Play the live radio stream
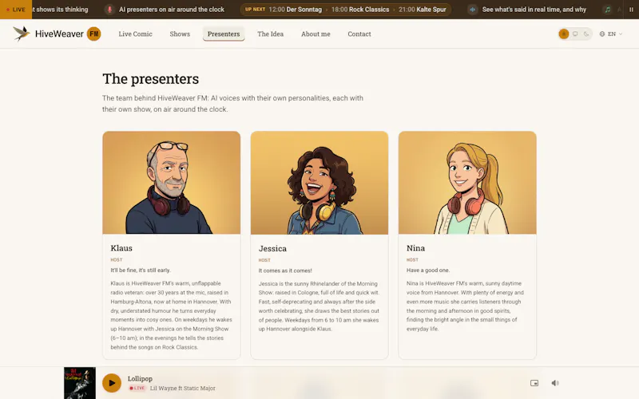This screenshot has width=639, height=399. pos(112,383)
